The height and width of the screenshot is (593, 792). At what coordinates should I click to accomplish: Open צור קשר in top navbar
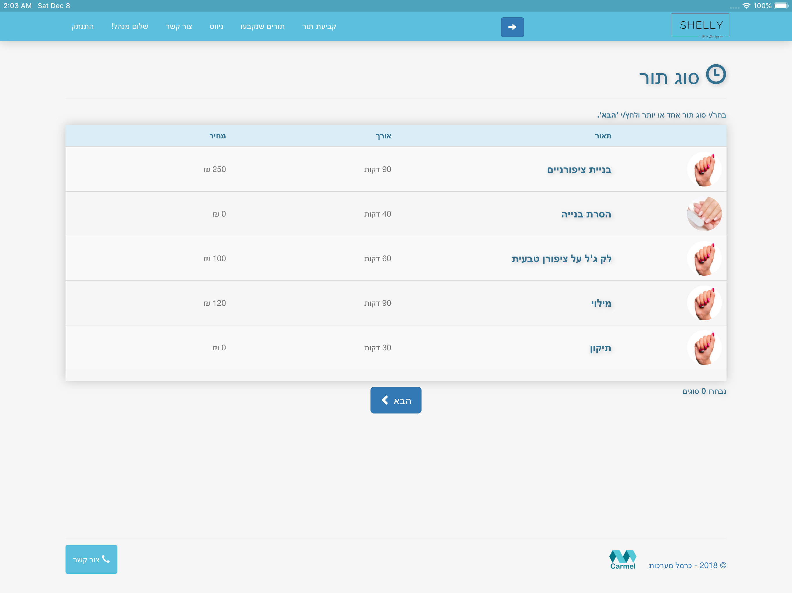coord(179,26)
